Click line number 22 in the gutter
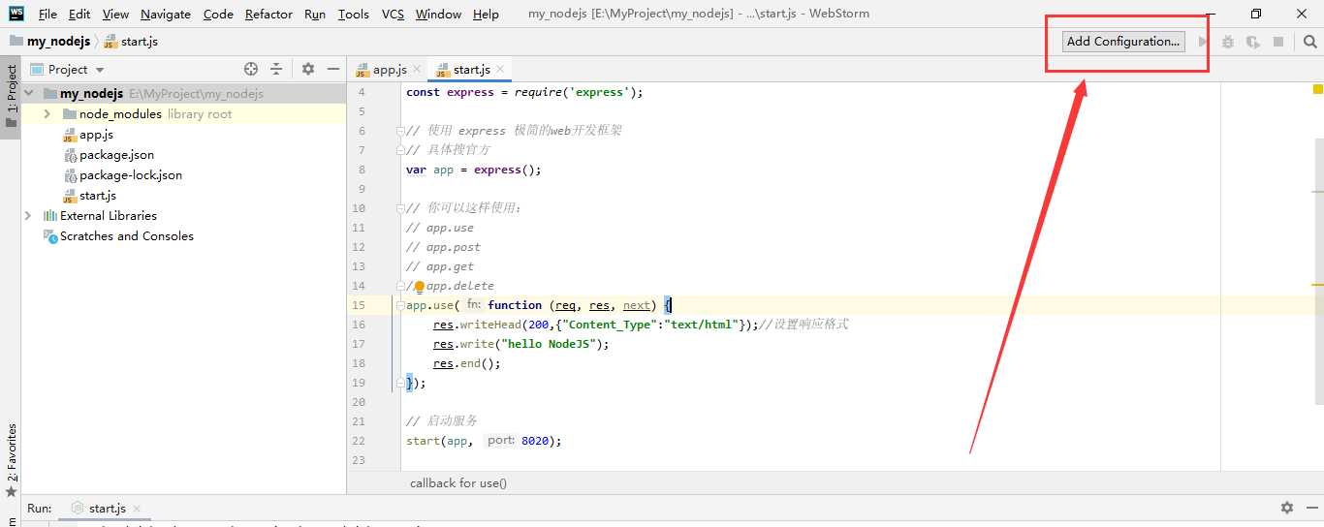This screenshot has width=1324, height=527. click(x=359, y=441)
